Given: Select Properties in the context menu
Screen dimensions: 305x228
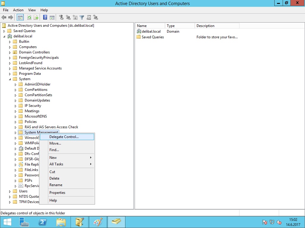Looking at the screenshot, I should pos(57,193).
